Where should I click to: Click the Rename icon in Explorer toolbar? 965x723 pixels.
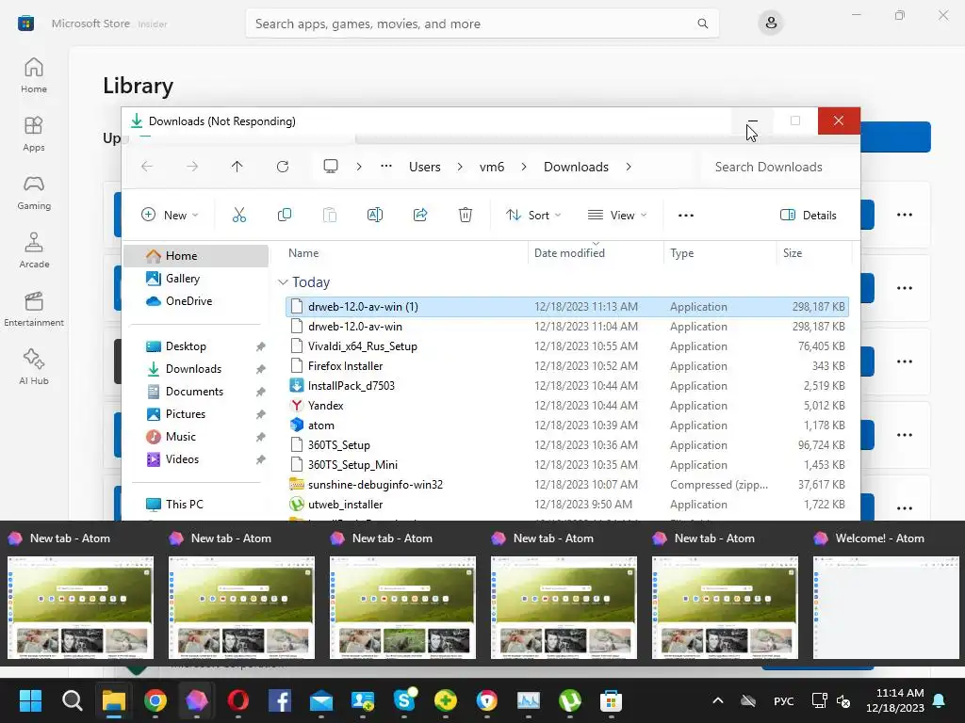tap(375, 215)
